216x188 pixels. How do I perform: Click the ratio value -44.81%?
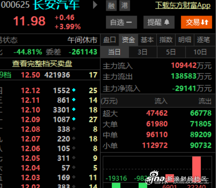(x=28, y=52)
